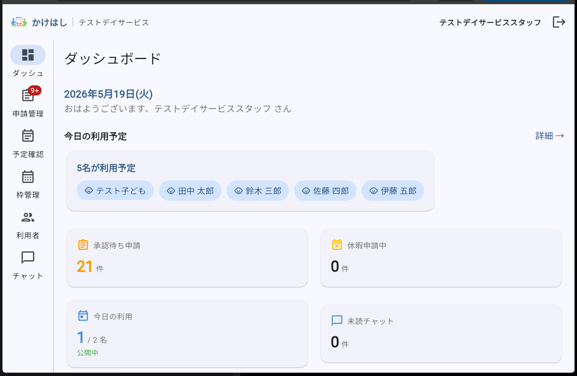This screenshot has height=376, width=577.
Task: Click the テストデイサービススタッフ user name
Action: click(x=490, y=22)
